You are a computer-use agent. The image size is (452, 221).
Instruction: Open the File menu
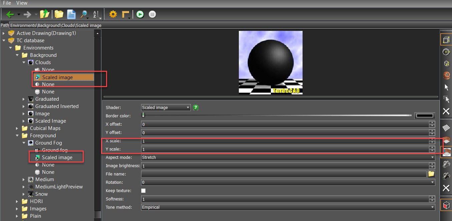[x=7, y=3]
